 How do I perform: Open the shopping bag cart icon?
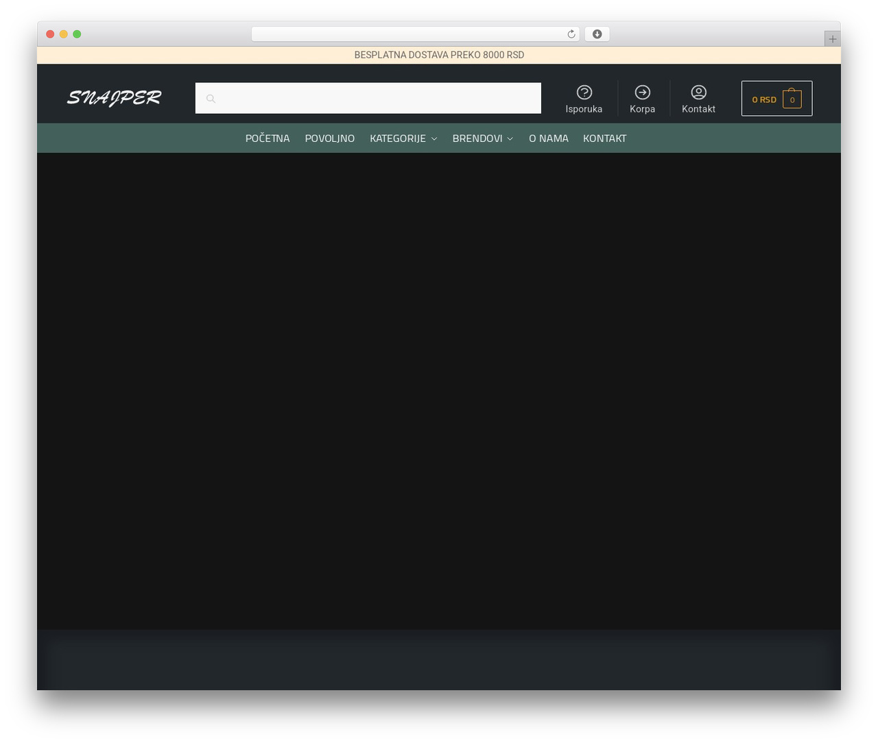click(x=792, y=99)
